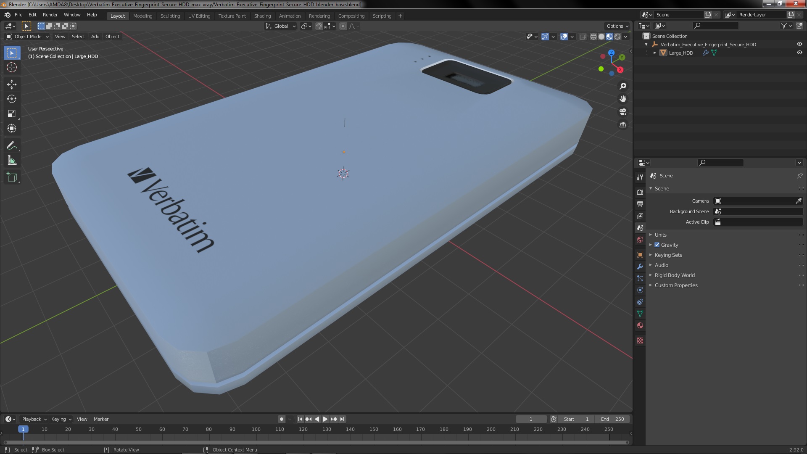Select the Rotate tool
Image resolution: width=807 pixels, height=454 pixels.
[x=12, y=99]
